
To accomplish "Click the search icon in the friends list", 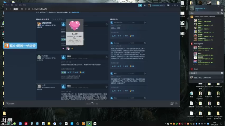I will pos(218,13).
